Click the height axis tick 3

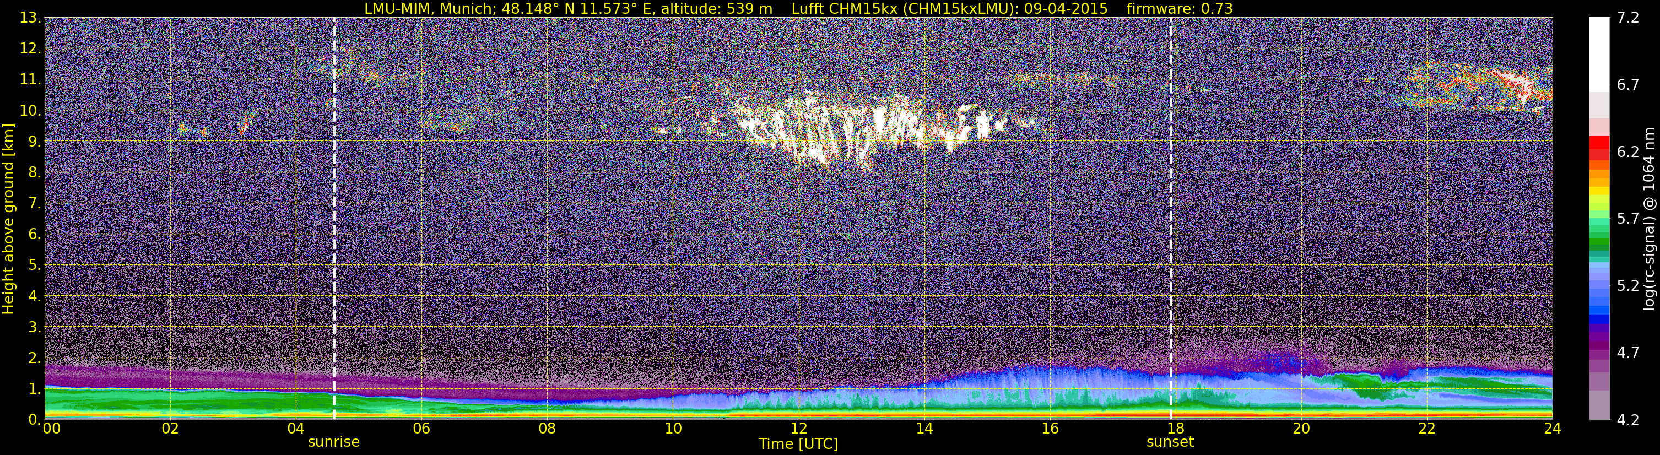(35, 327)
